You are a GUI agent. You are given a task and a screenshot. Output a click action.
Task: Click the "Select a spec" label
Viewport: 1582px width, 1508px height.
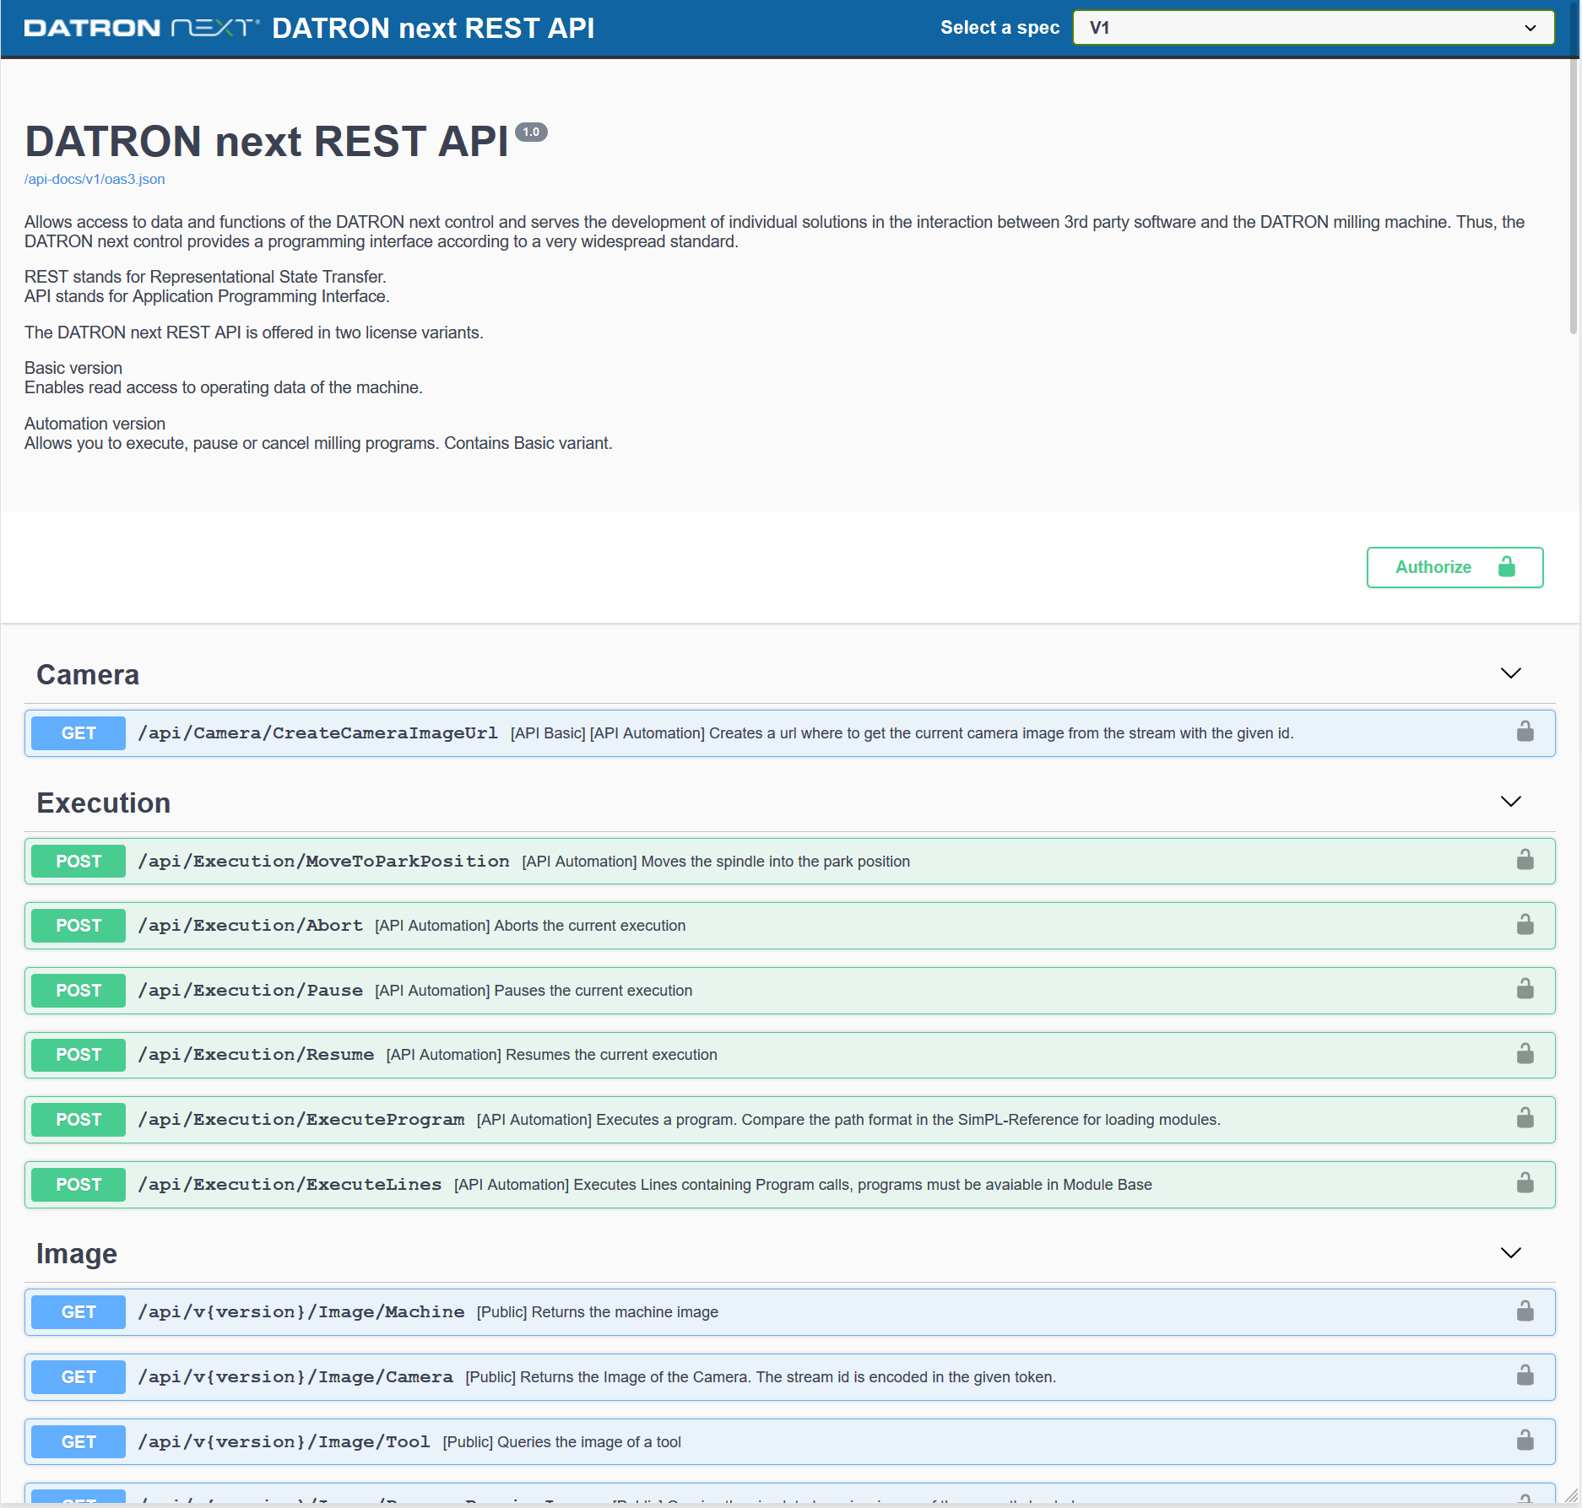click(x=1000, y=28)
